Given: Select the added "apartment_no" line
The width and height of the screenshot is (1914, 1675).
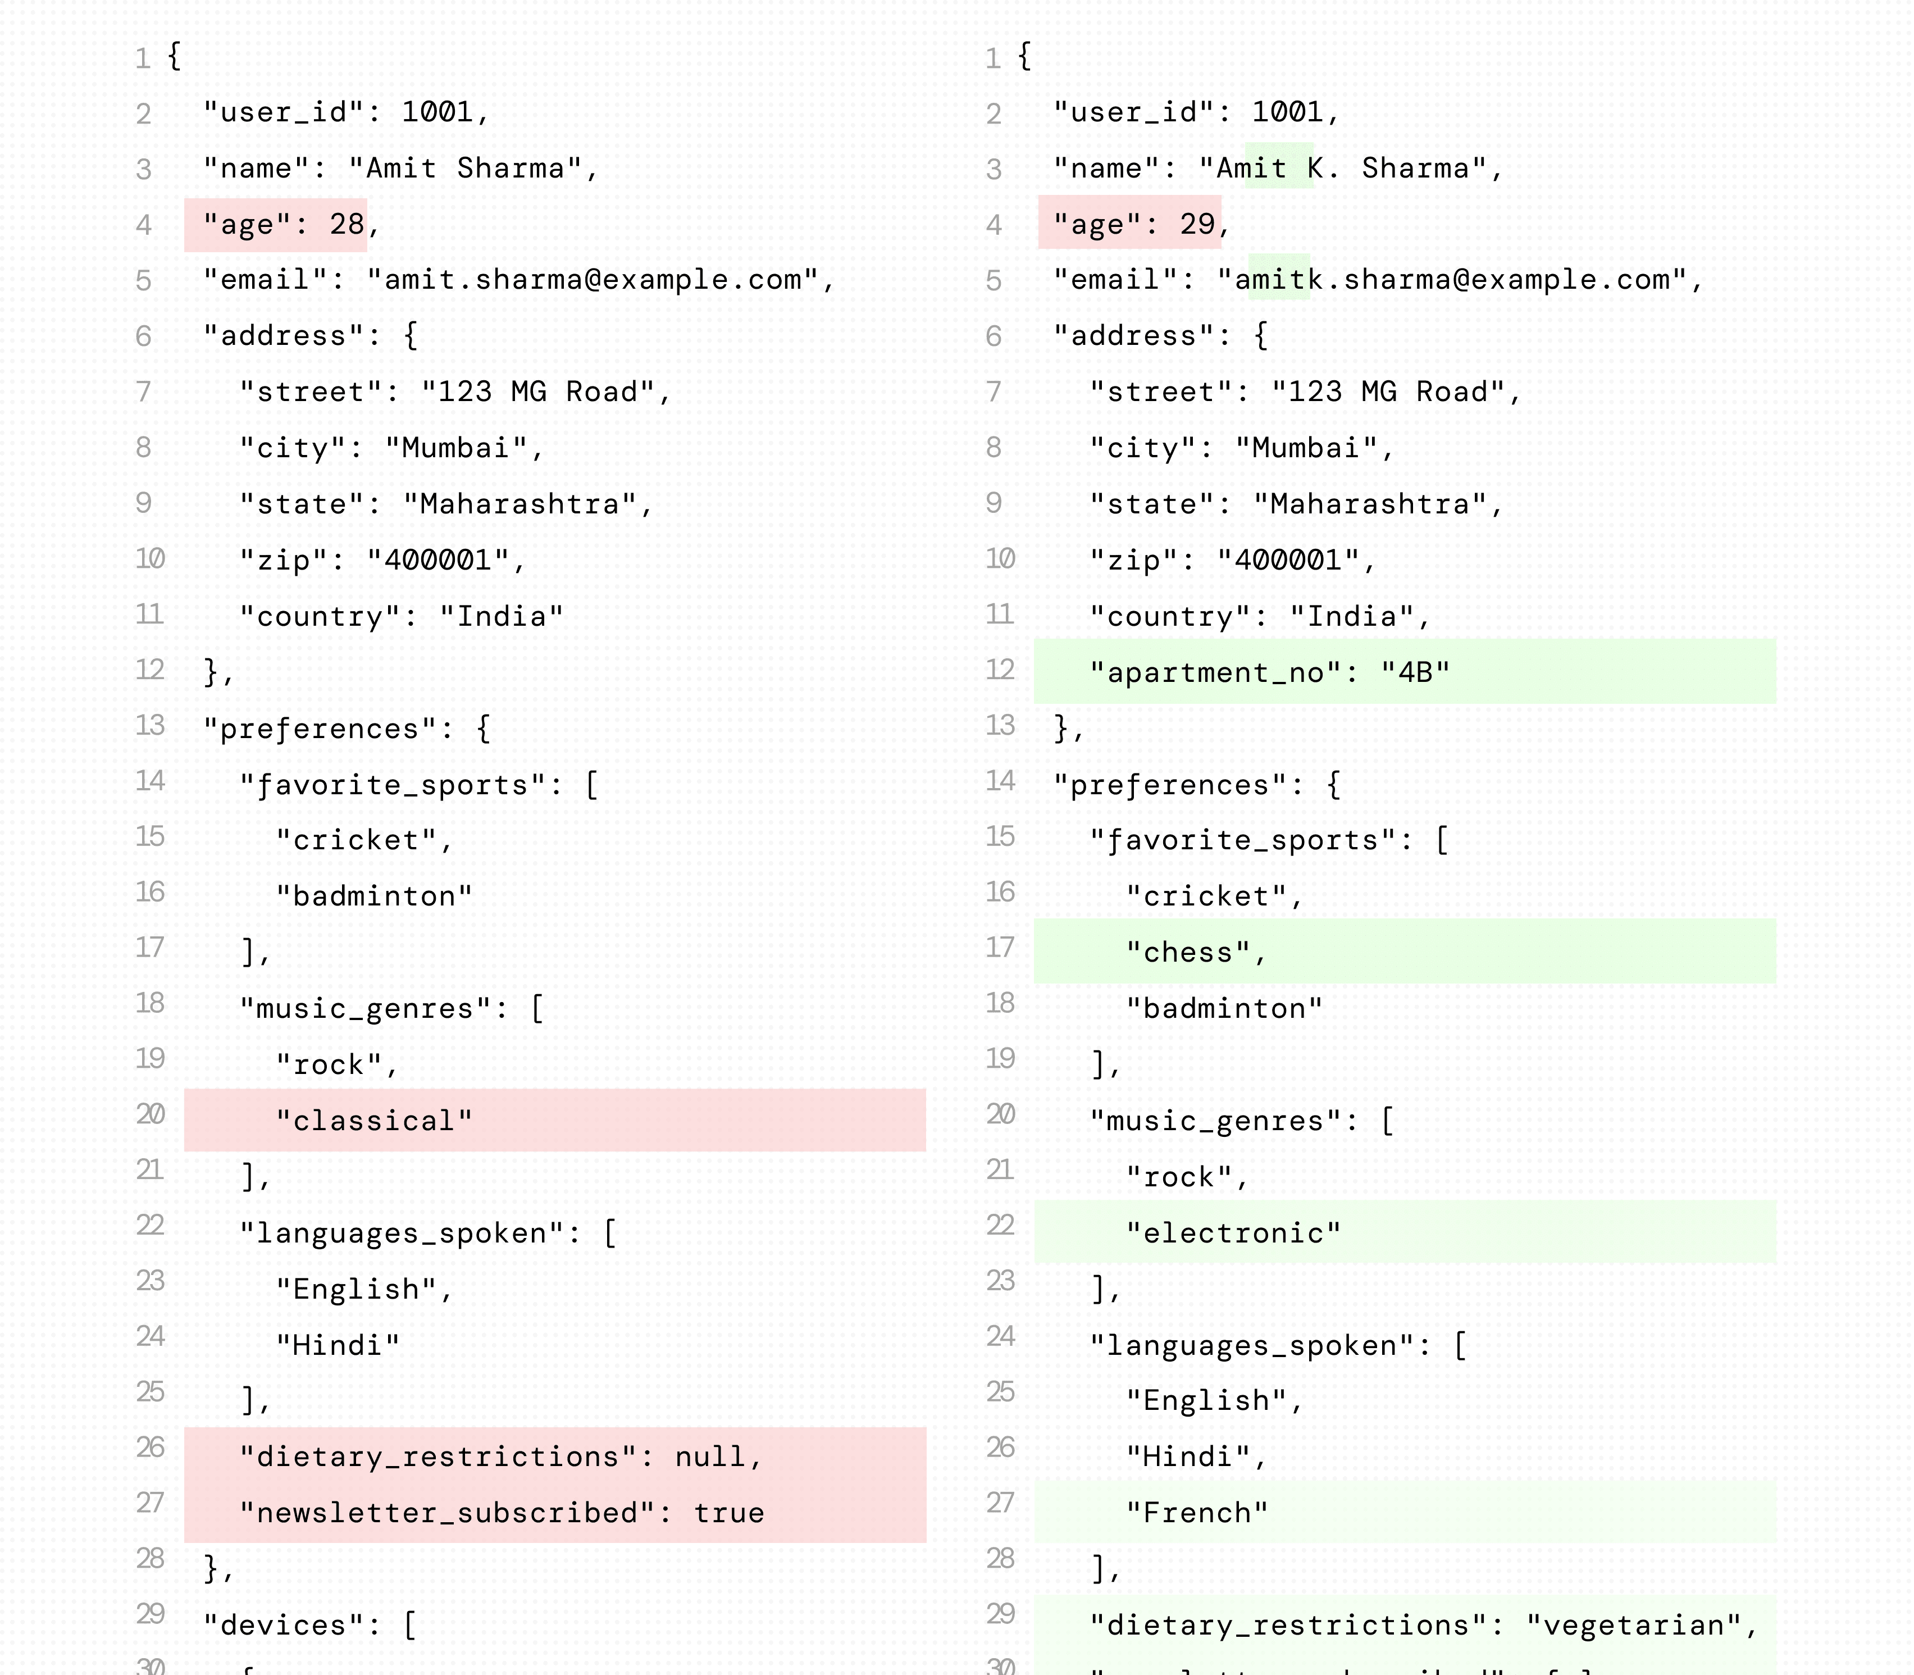Looking at the screenshot, I should point(1403,671).
